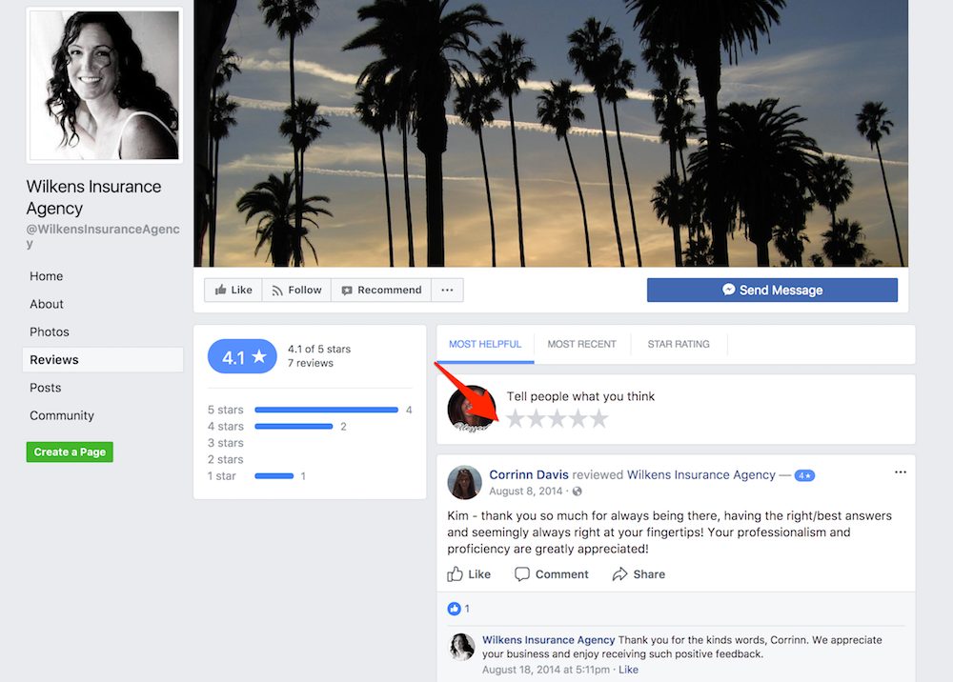The image size is (953, 682).
Task: Click the 4-star badge beside the review header
Action: coord(804,475)
